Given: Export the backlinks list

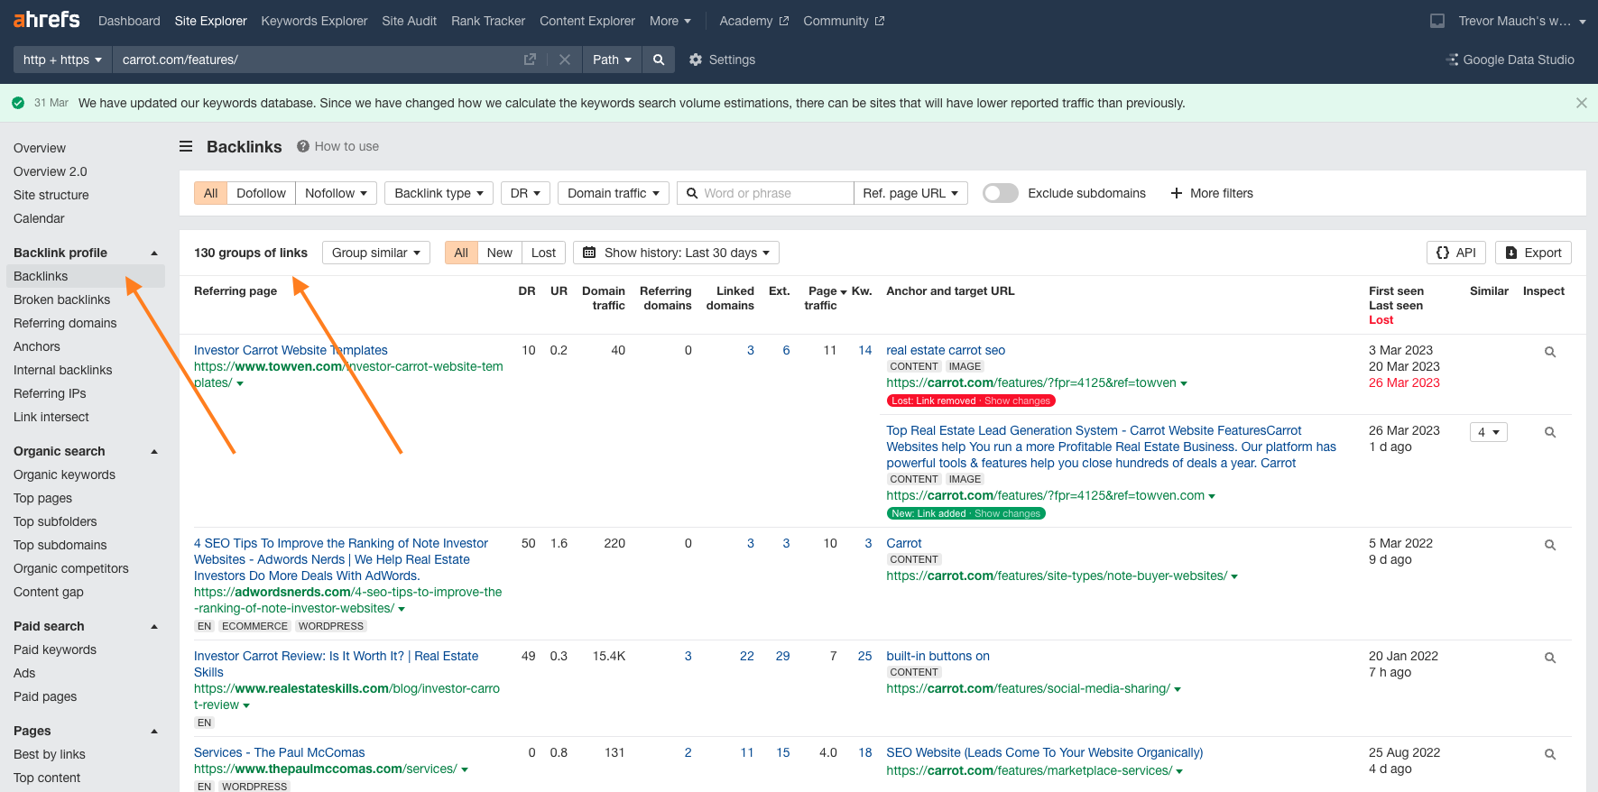Looking at the screenshot, I should 1533,253.
